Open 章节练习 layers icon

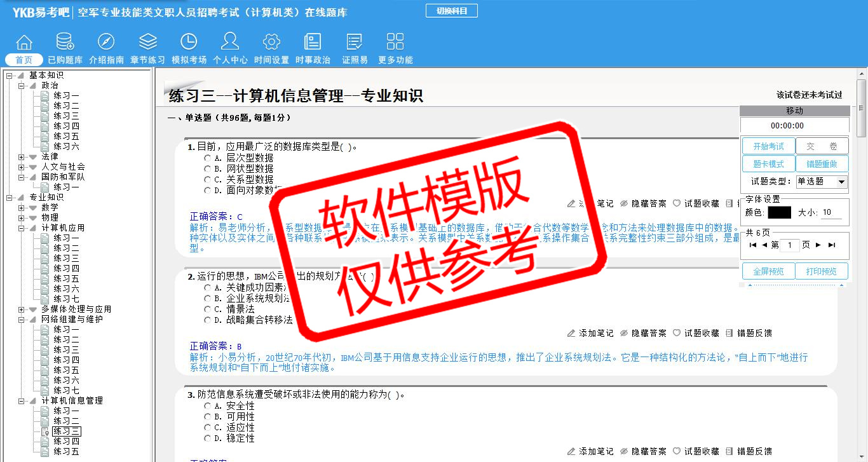click(x=147, y=42)
